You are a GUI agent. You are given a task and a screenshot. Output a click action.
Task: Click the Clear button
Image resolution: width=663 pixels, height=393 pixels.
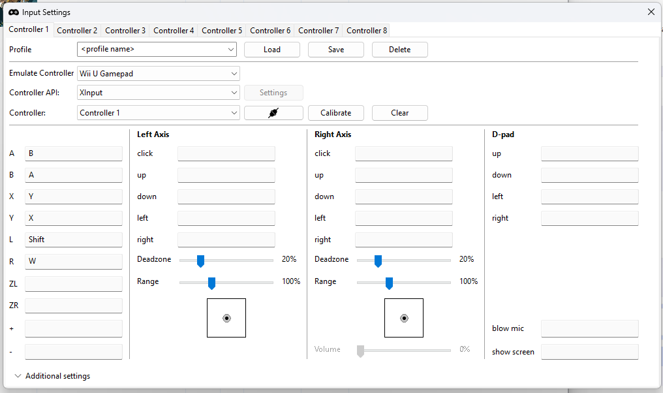tap(399, 113)
